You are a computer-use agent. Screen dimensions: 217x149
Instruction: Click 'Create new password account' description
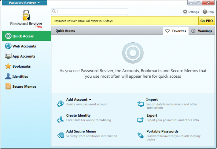tap(87, 104)
